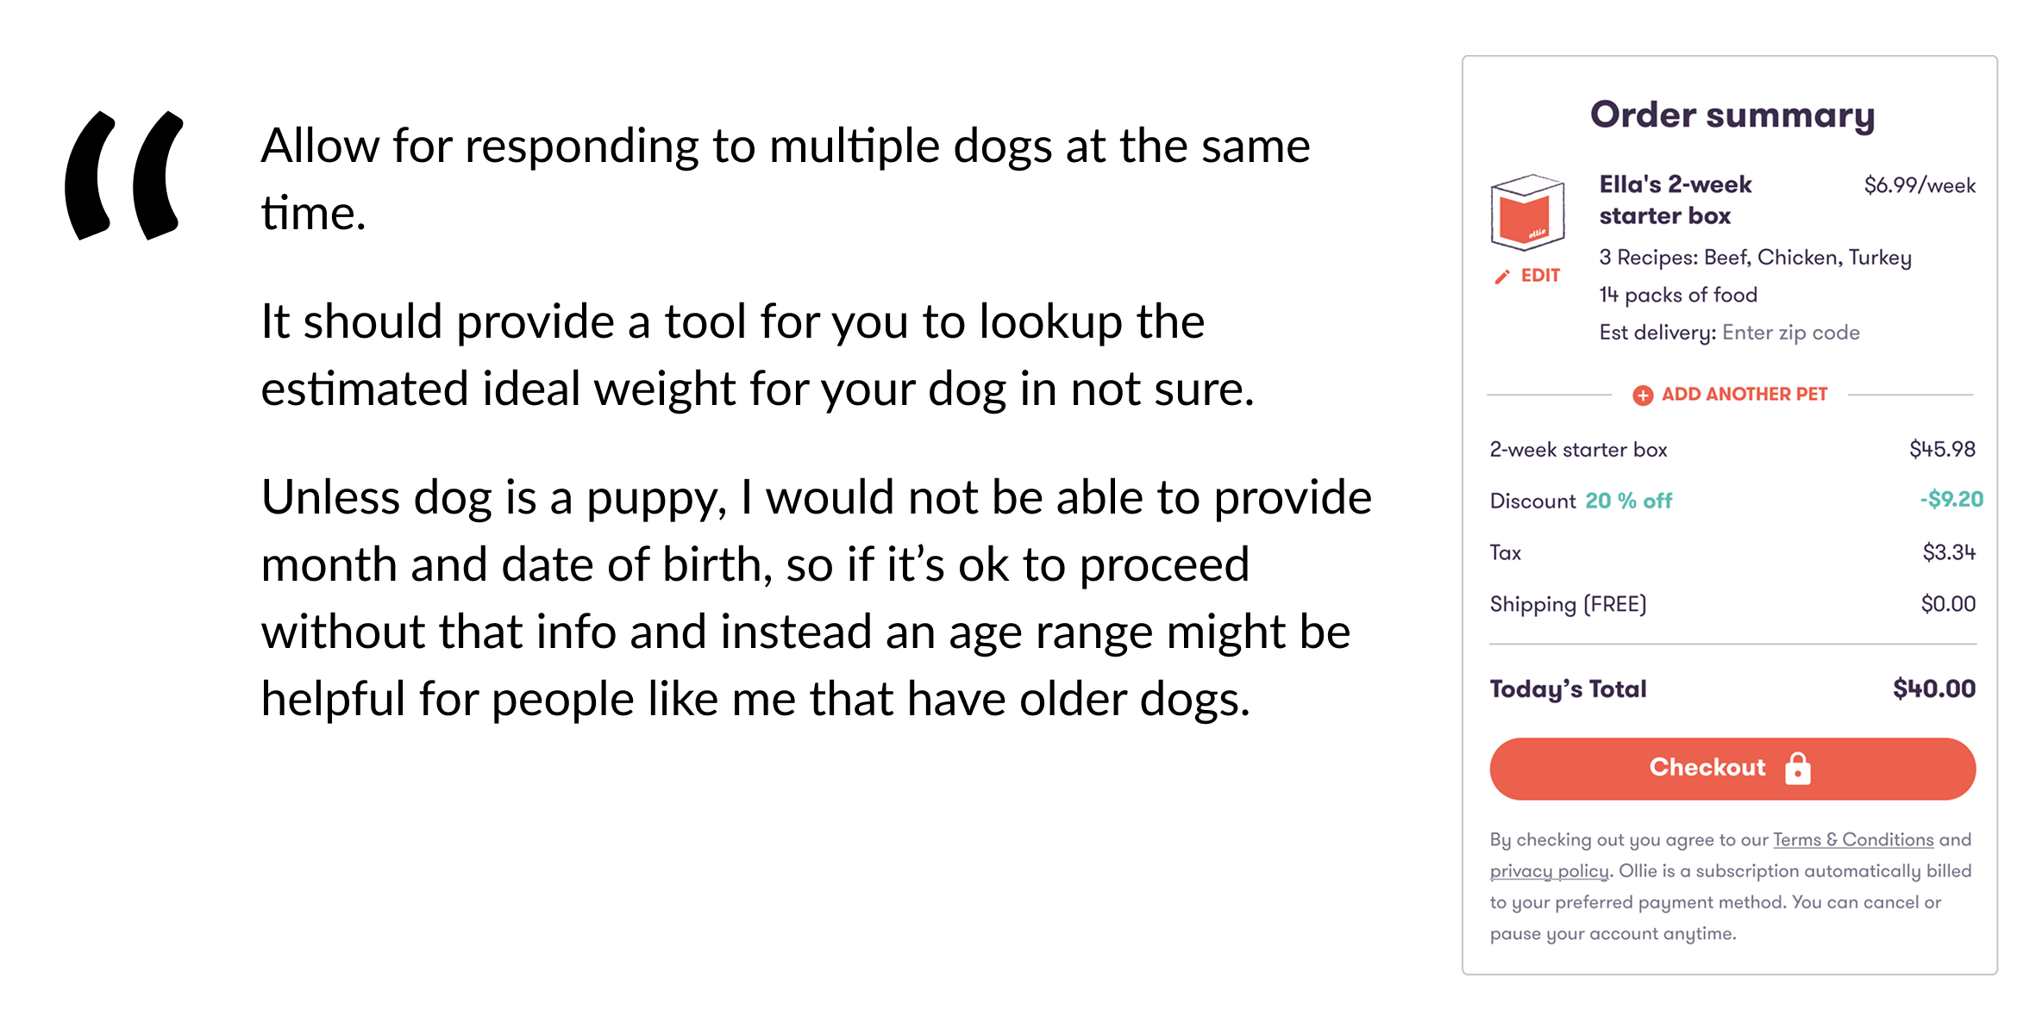Click the 20 % off discount label
This screenshot has width=2042, height=1034.
1628,501
